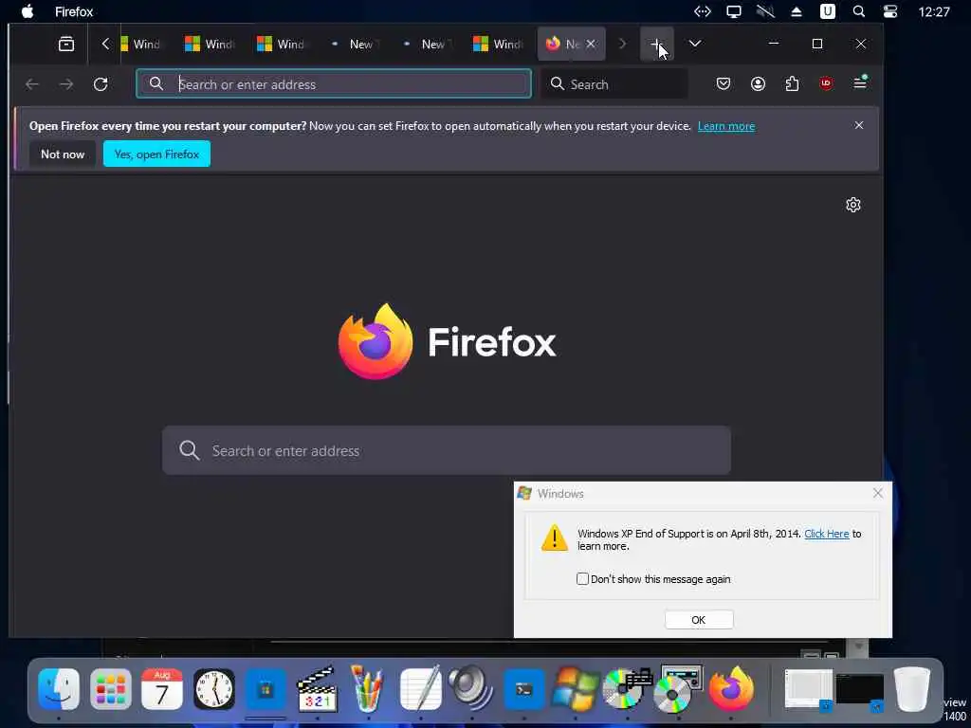Open the CD with radio player dock icon
This screenshot has width=971, height=728.
[679, 688]
